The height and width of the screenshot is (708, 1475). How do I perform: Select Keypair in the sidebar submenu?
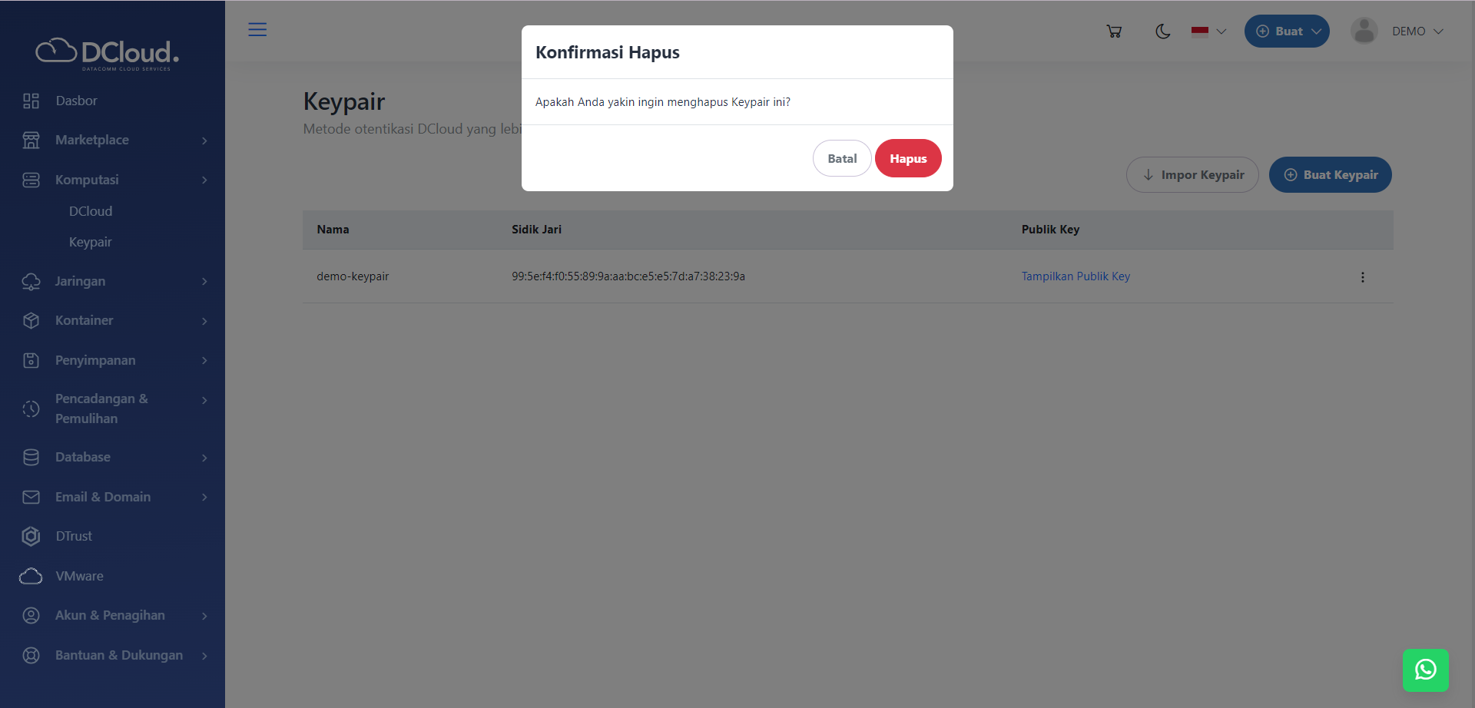[x=90, y=242]
